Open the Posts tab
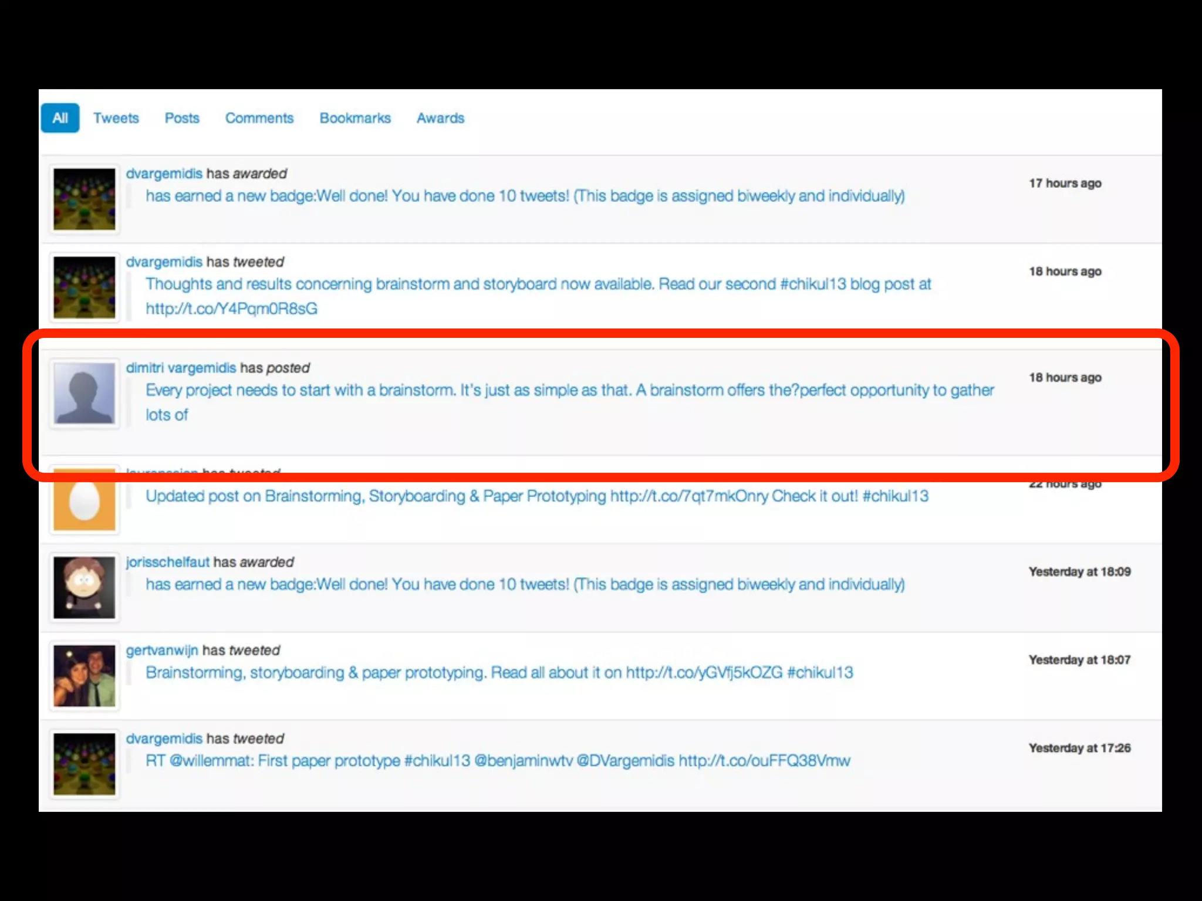The height and width of the screenshot is (901, 1202). click(x=182, y=118)
